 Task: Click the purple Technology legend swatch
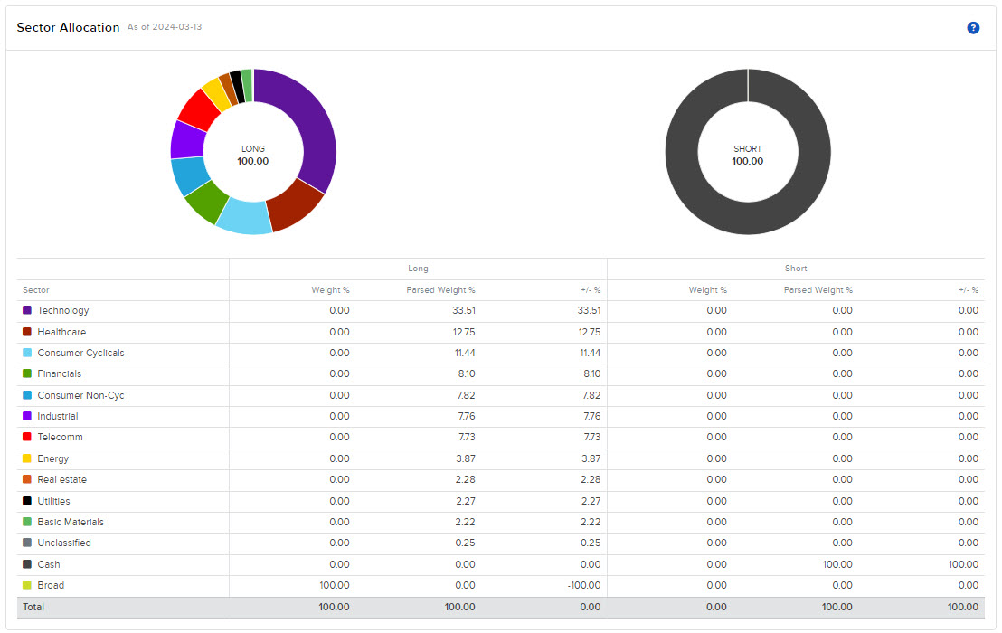[27, 311]
